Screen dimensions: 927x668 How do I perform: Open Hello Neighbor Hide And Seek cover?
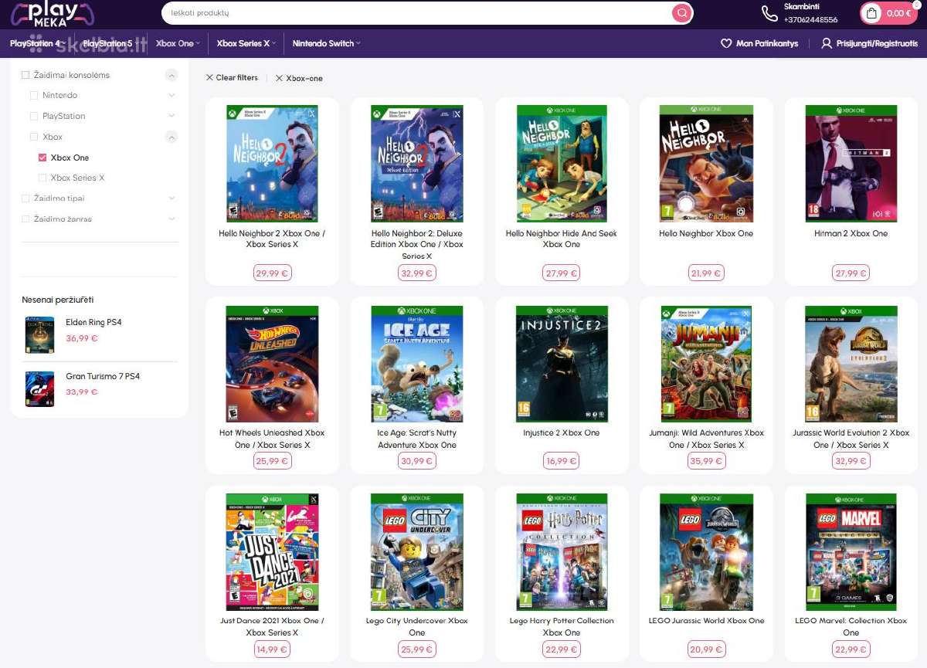coord(562,164)
